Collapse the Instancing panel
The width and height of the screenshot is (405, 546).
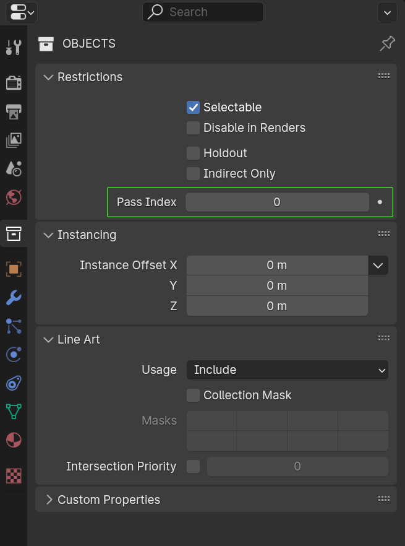[48, 235]
